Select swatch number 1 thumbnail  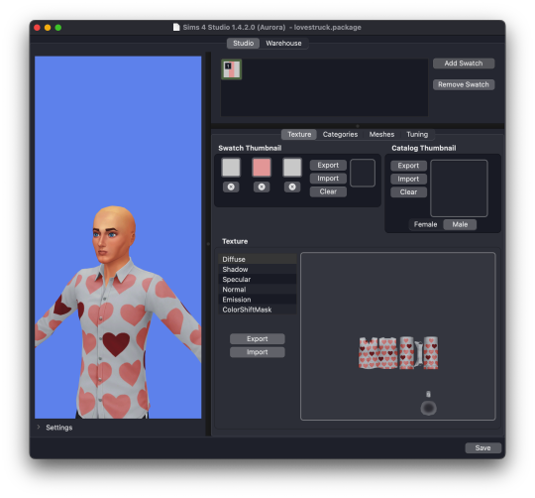pos(232,69)
